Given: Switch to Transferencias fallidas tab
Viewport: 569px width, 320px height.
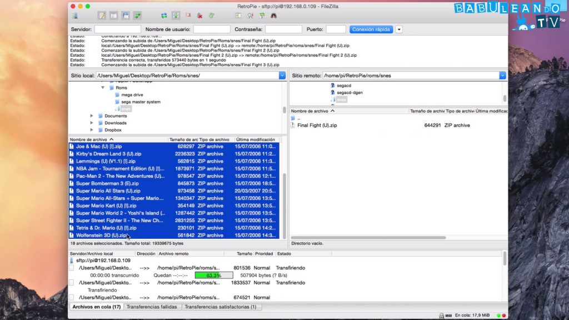Looking at the screenshot, I should pyautogui.click(x=152, y=307).
